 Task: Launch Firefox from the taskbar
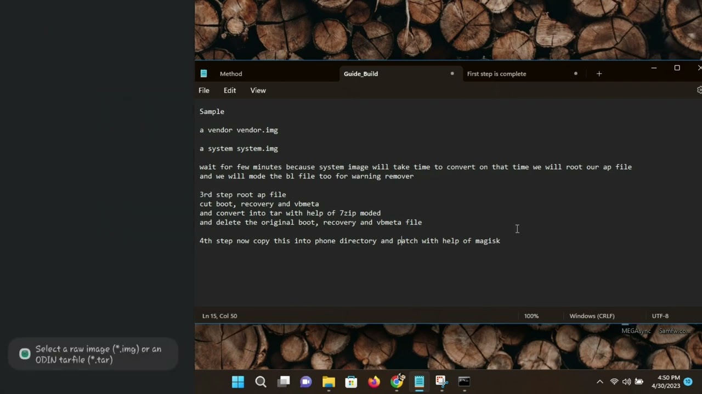(374, 382)
